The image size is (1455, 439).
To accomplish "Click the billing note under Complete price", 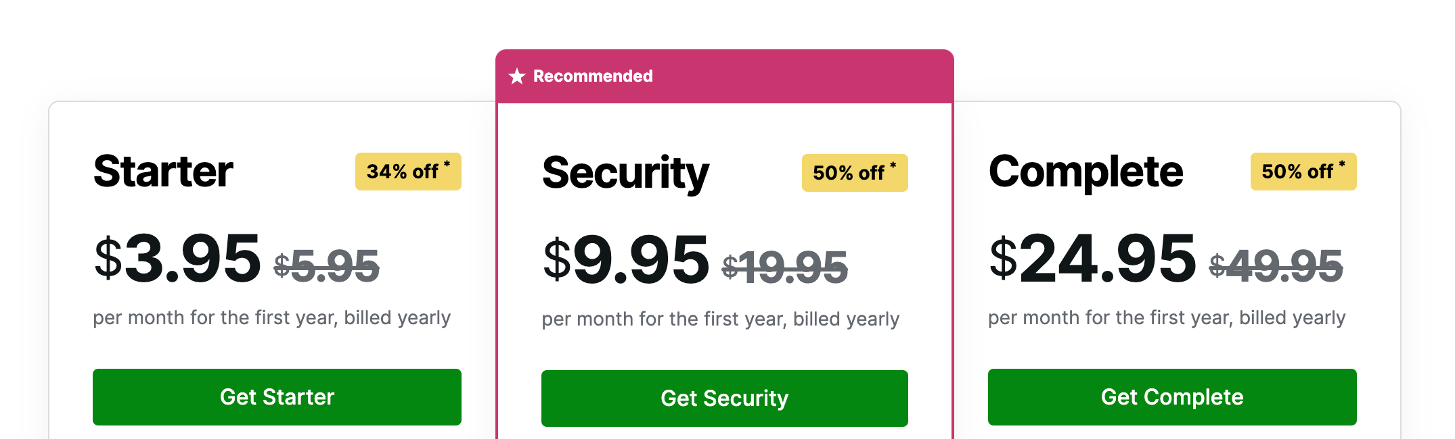I will click(1167, 318).
